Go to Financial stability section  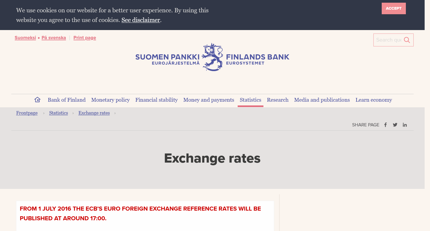[156, 100]
